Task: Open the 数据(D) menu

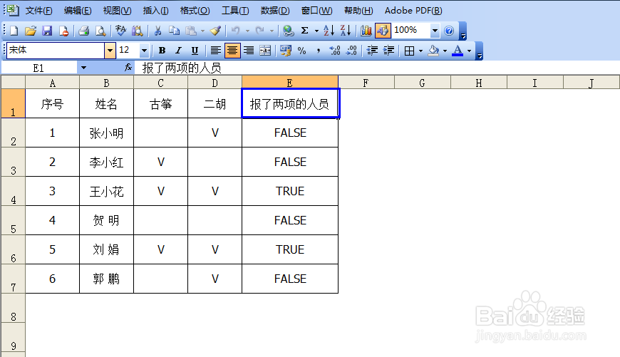Action: tap(275, 11)
